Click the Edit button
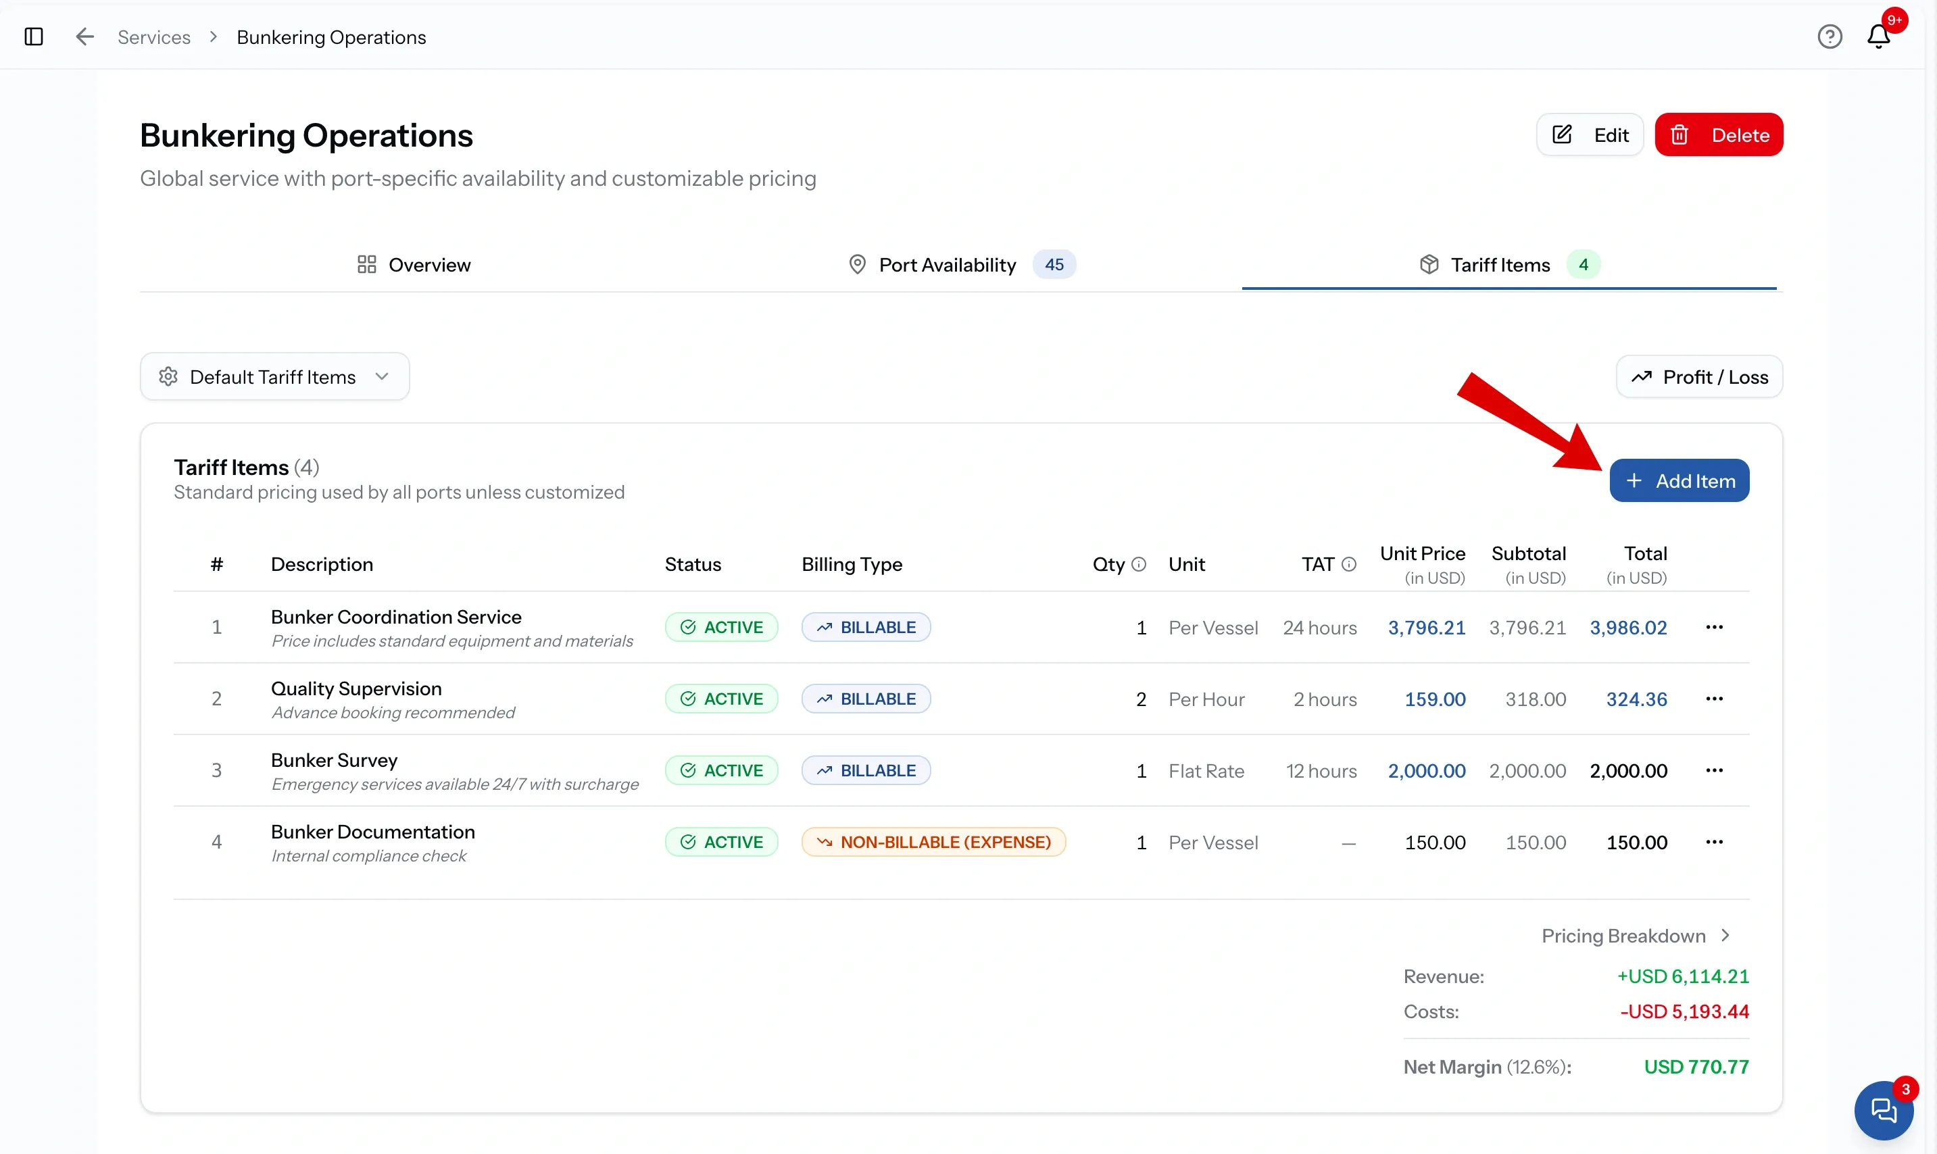The image size is (1937, 1154). [x=1590, y=135]
